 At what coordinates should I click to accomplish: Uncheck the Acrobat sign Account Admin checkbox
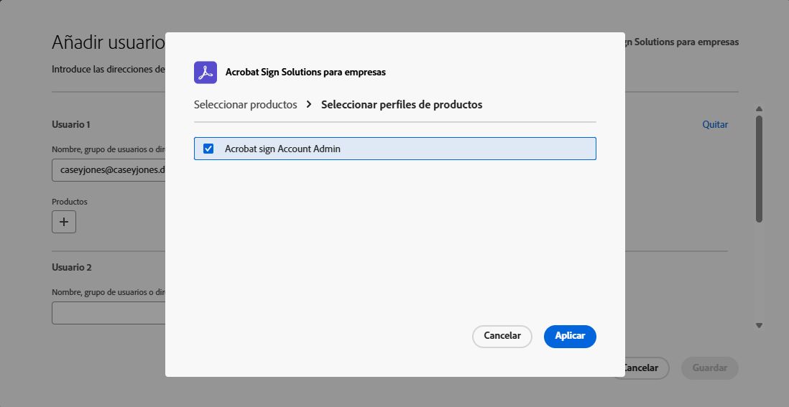coord(208,149)
